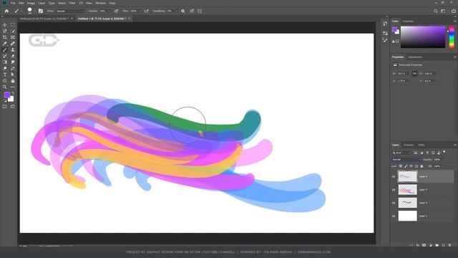This screenshot has height=258, width=458.
Task: Click the Home icon in options bar
Action: coord(6,11)
